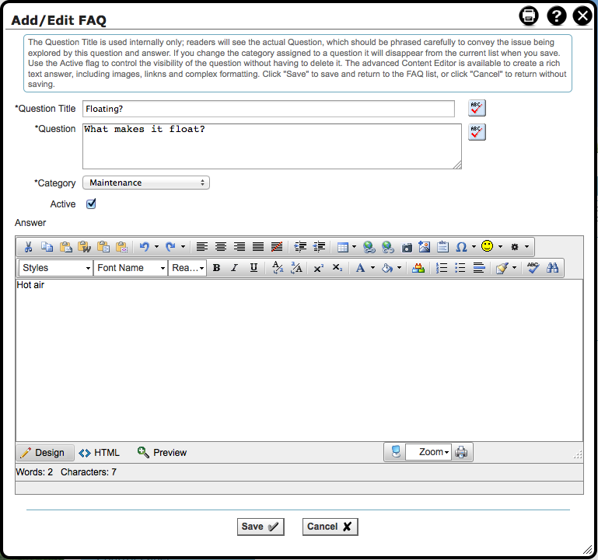
Task: Expand the undo history arrow
Action: 156,247
